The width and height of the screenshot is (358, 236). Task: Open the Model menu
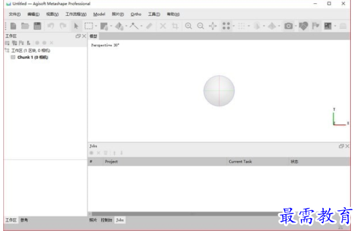(x=99, y=14)
